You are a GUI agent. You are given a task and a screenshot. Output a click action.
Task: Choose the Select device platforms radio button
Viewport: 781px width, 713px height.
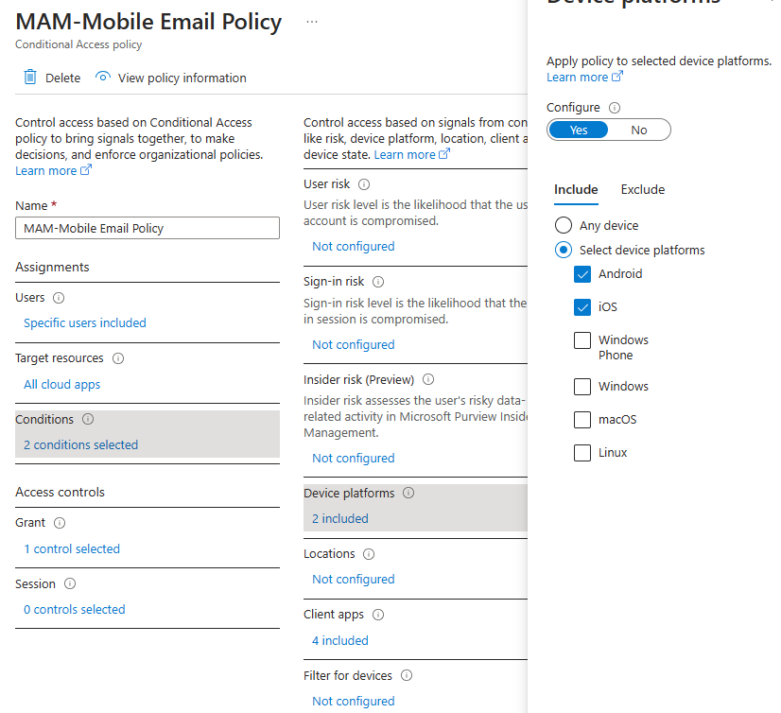[564, 250]
